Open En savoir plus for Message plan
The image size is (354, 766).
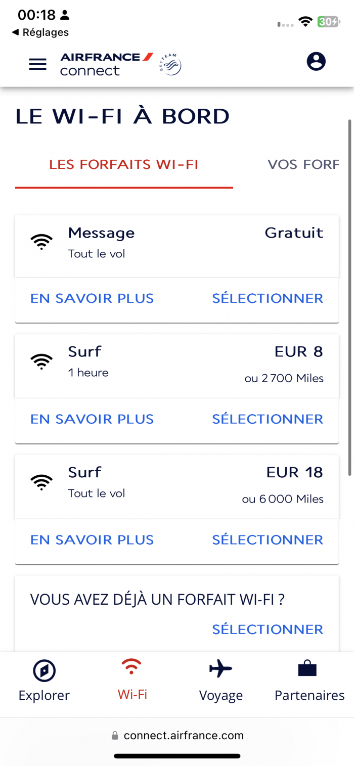[92, 298]
